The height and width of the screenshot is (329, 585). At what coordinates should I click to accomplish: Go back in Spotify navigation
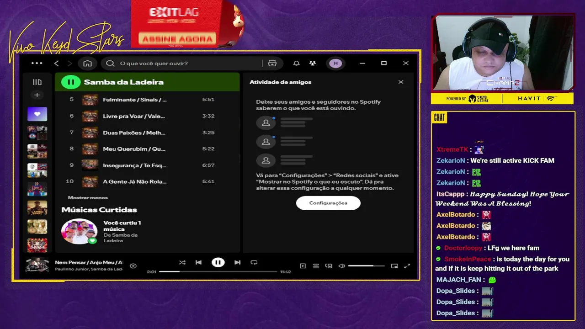pos(57,63)
